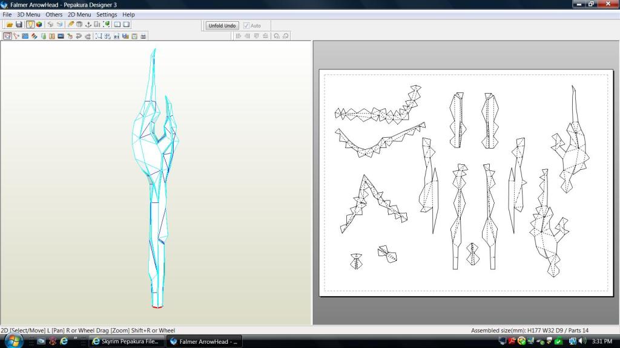
Task: Click Falmer ArrowHead taskbar button
Action: pyautogui.click(x=203, y=341)
